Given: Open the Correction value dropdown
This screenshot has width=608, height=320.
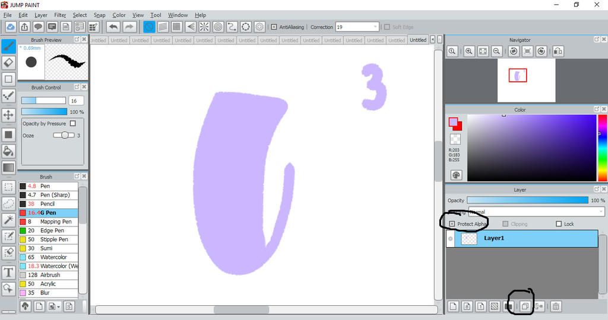Looking at the screenshot, I should [375, 27].
